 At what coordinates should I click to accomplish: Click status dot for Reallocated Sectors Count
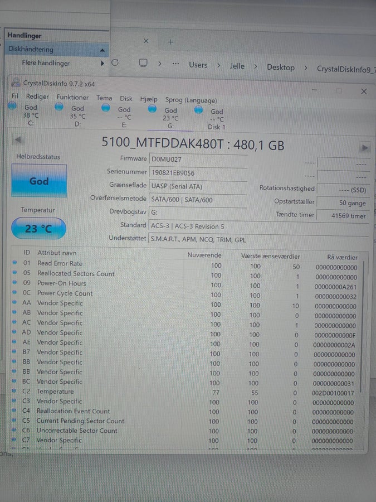(x=14, y=272)
